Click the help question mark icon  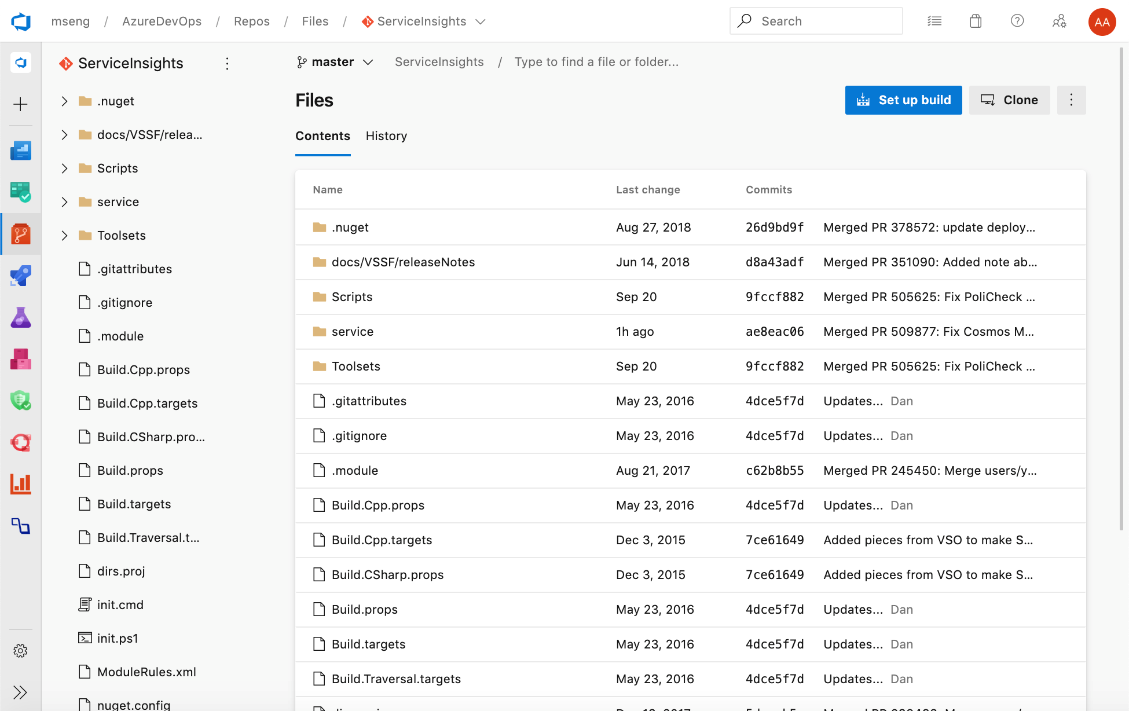coord(1018,20)
